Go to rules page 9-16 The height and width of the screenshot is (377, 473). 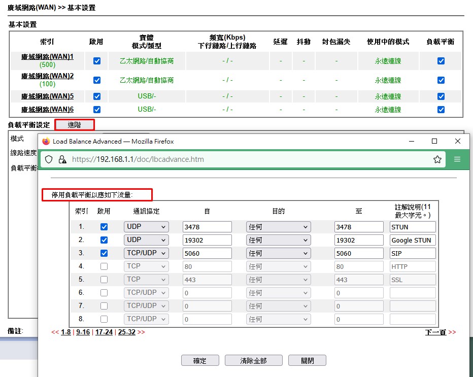tap(83, 332)
